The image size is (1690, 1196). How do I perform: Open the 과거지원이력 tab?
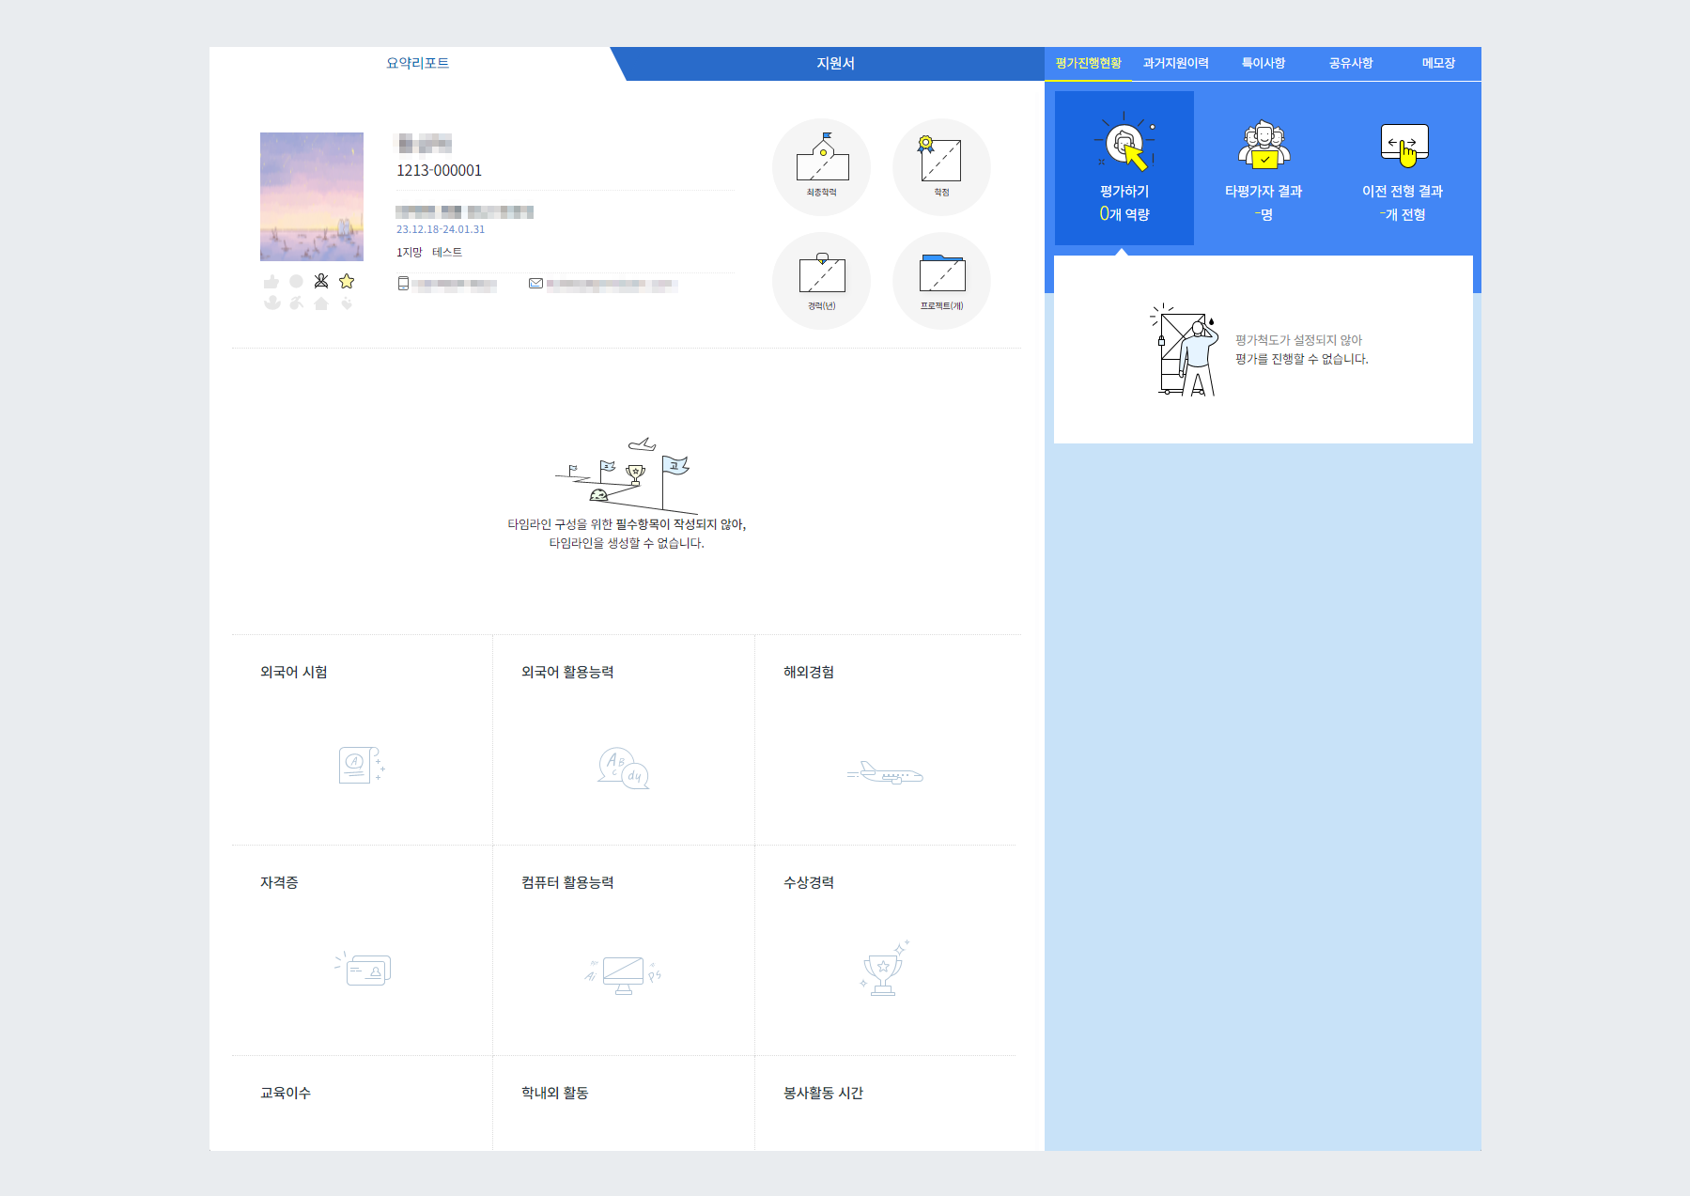pyautogui.click(x=1175, y=63)
